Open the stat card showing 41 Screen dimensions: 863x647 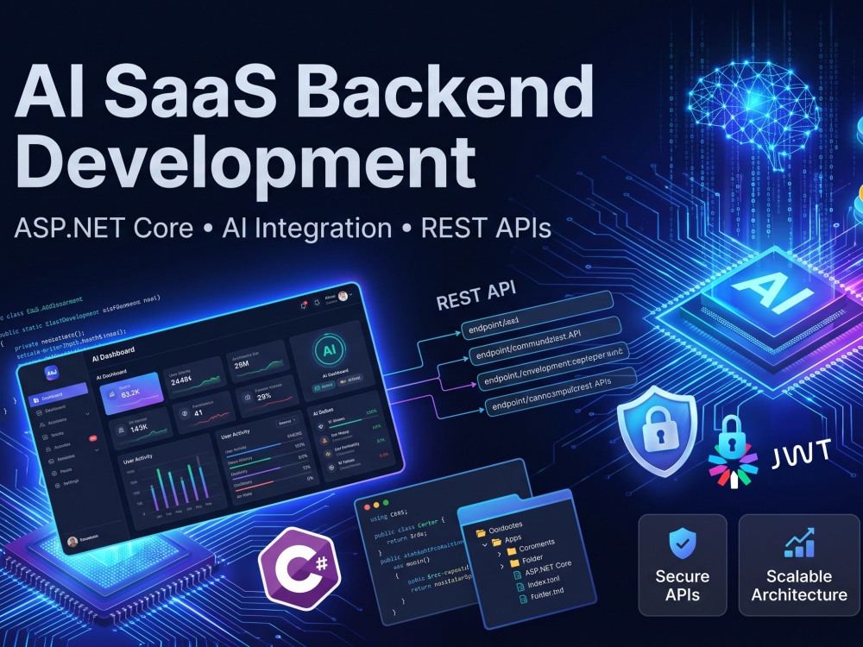(x=203, y=411)
